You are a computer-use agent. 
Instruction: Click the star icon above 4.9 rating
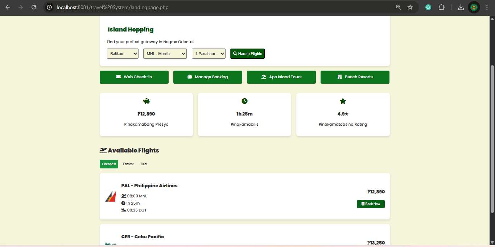[x=343, y=101]
